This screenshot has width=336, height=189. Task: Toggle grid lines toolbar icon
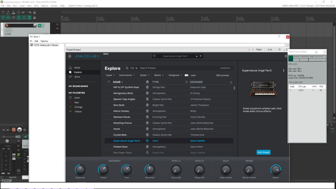24,17
